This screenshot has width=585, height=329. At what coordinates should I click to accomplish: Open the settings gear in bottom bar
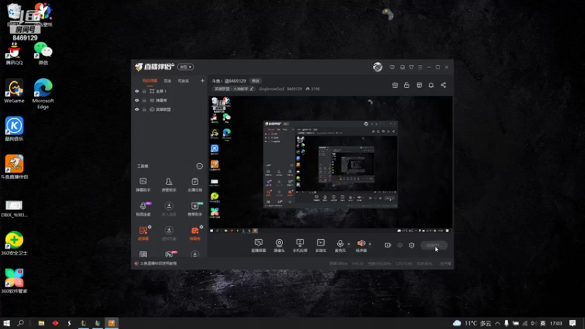[412, 246]
